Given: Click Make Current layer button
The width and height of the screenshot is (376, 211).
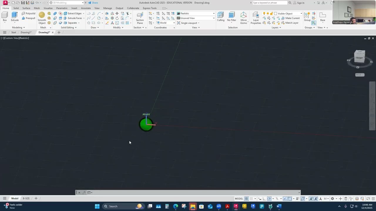Looking at the screenshot, I should pos(290,18).
